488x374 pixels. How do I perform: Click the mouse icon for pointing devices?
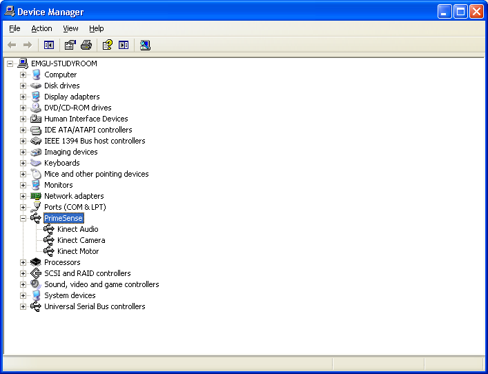pyautogui.click(x=36, y=174)
